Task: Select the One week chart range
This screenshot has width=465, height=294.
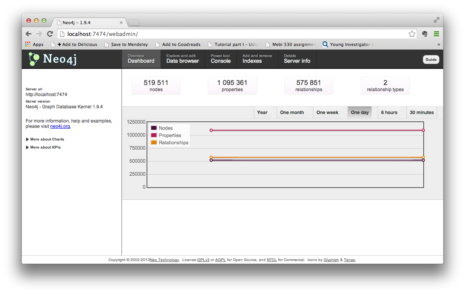Action: pos(327,113)
